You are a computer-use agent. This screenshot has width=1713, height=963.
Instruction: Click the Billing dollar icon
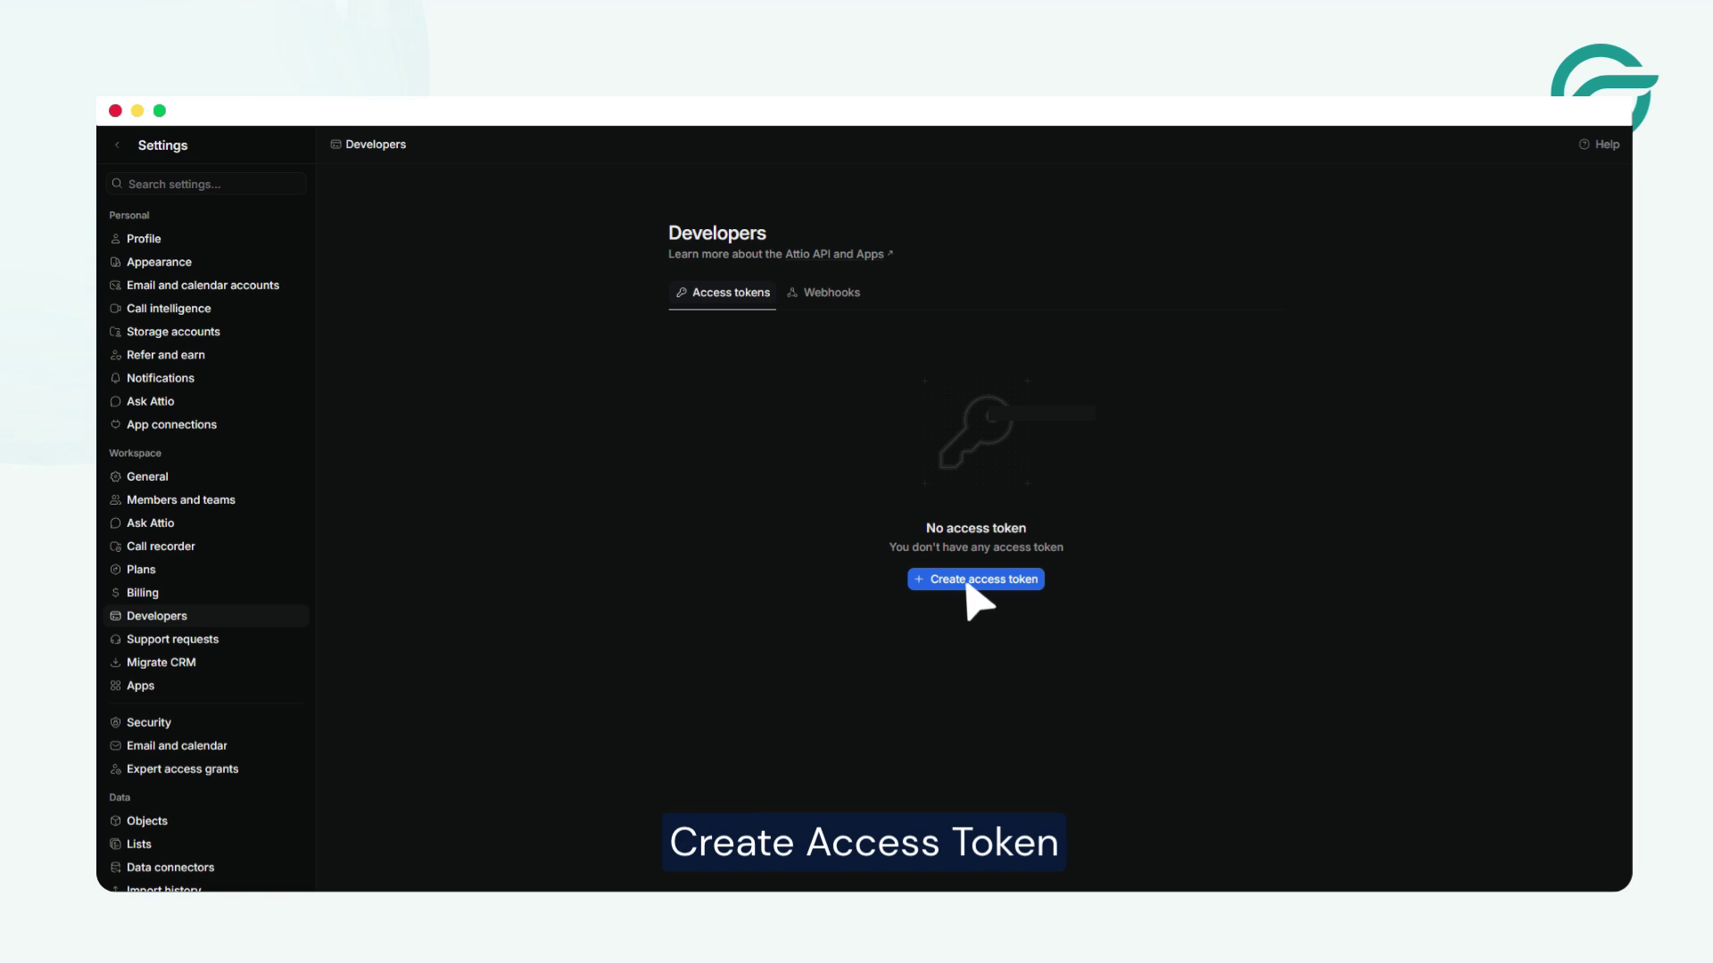115,593
